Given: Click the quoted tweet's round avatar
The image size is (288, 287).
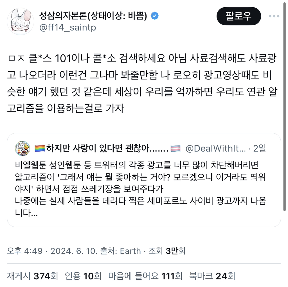Looking at the screenshot, I should coord(22,148).
